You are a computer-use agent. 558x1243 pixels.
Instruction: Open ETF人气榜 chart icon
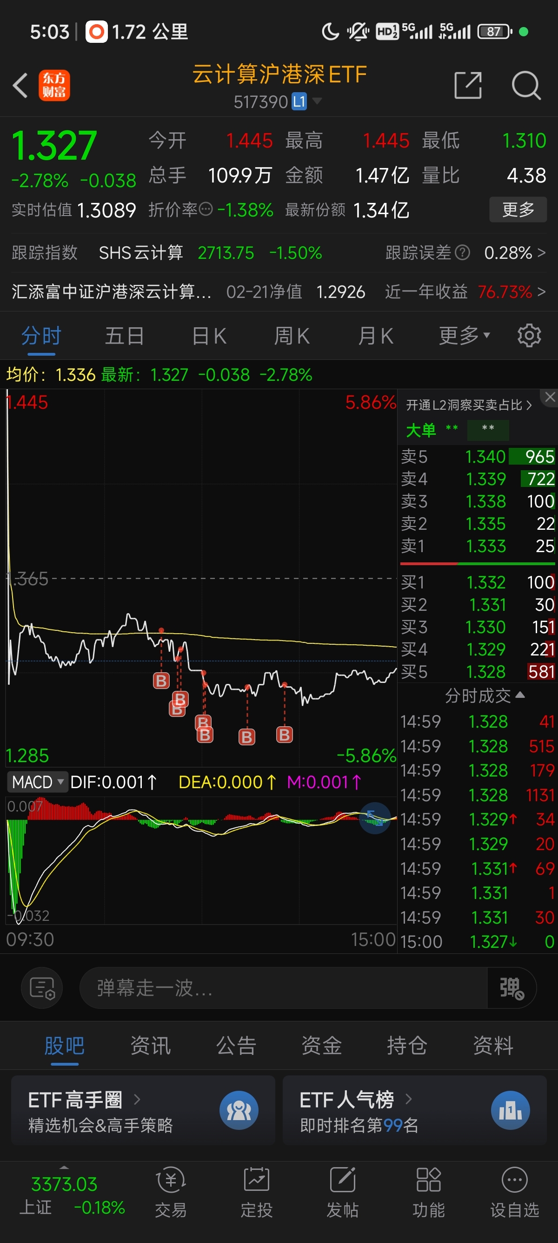coord(510,1110)
